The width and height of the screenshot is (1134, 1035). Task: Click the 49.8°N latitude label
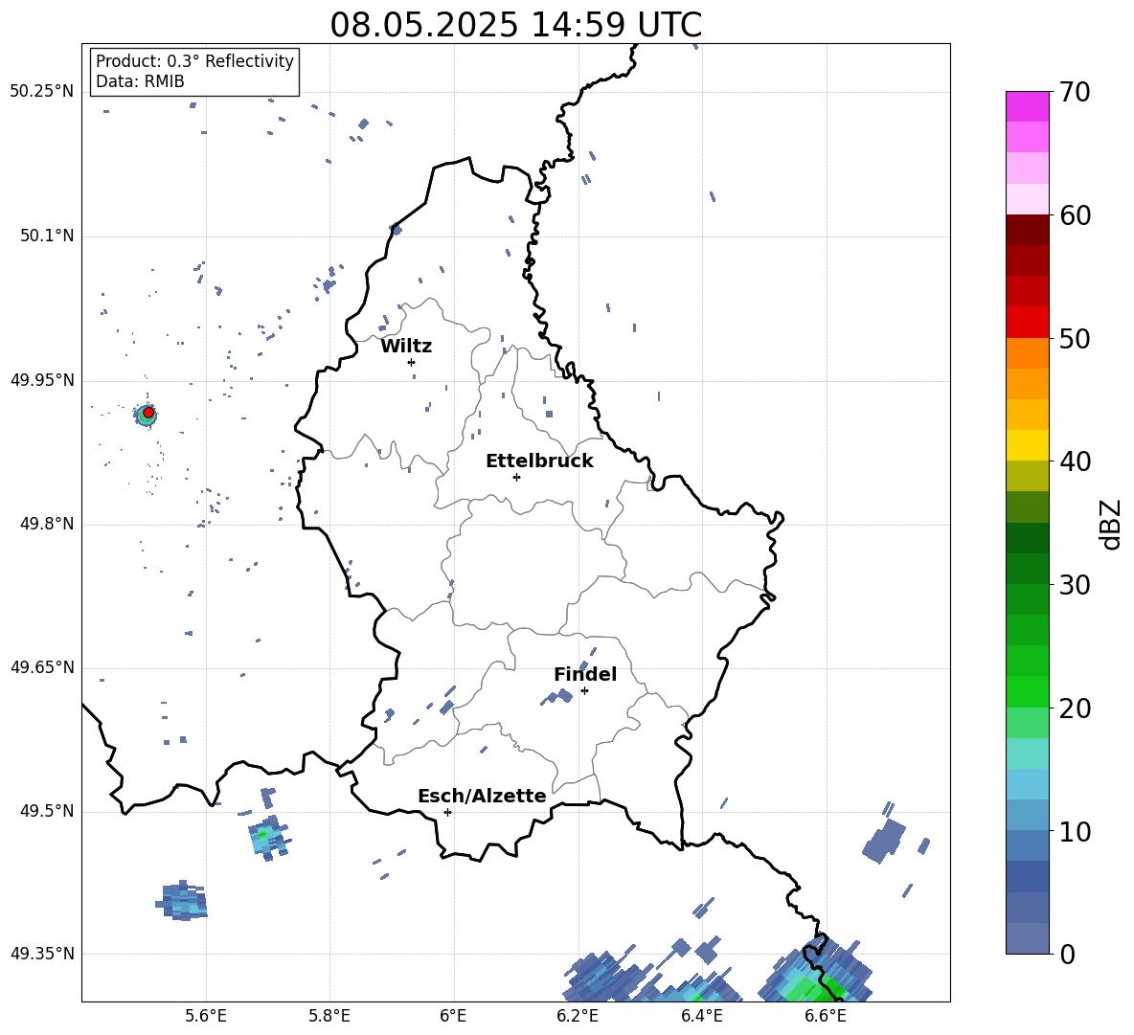[x=47, y=524]
